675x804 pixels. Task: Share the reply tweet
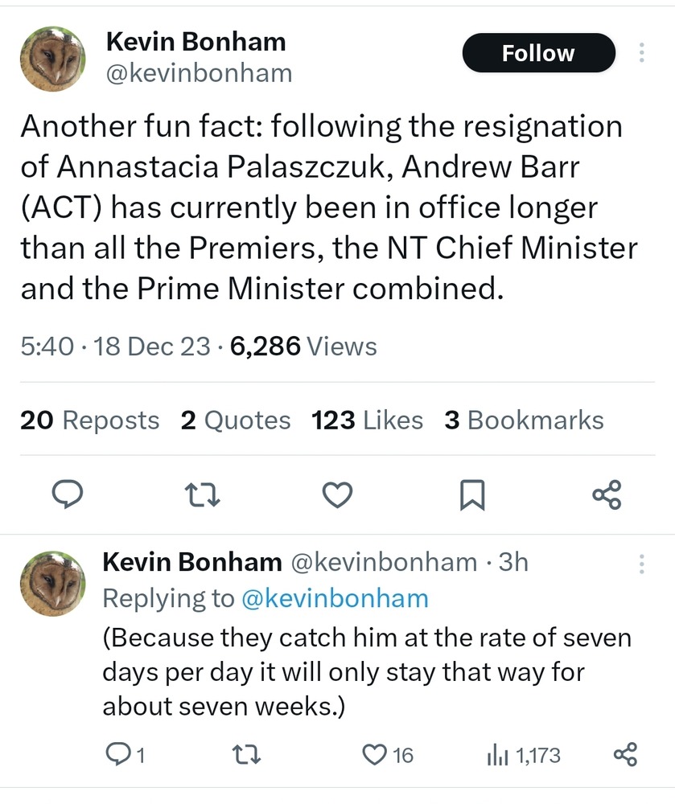click(x=625, y=755)
